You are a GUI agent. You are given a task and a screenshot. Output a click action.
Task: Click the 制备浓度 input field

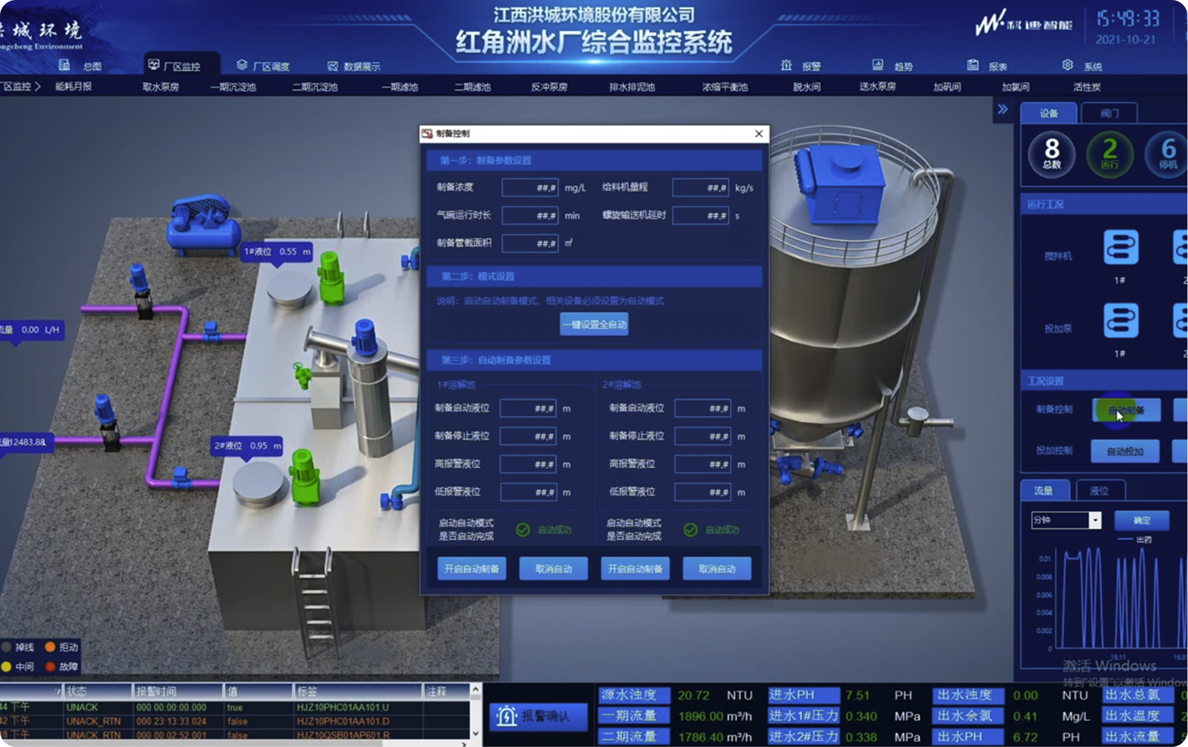click(x=529, y=188)
